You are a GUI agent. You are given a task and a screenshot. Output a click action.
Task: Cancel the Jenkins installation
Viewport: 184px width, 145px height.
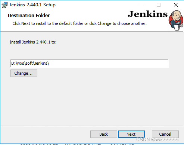[165, 134]
